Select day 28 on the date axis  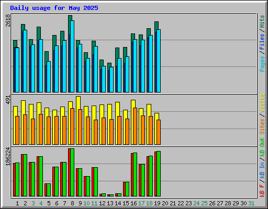tap(228, 203)
